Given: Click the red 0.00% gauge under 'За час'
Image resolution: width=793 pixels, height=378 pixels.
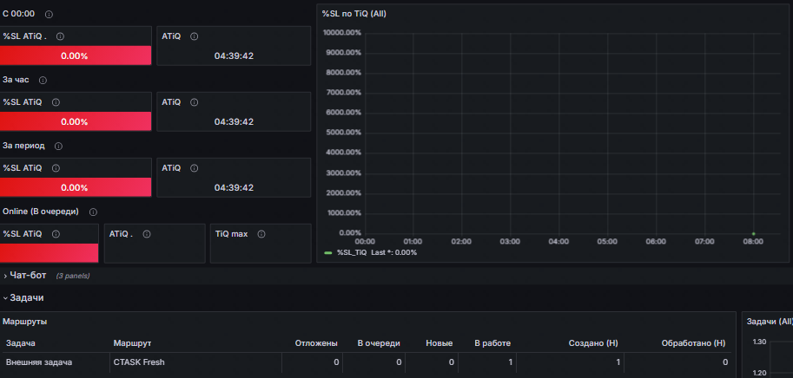Looking at the screenshot, I should click(76, 121).
